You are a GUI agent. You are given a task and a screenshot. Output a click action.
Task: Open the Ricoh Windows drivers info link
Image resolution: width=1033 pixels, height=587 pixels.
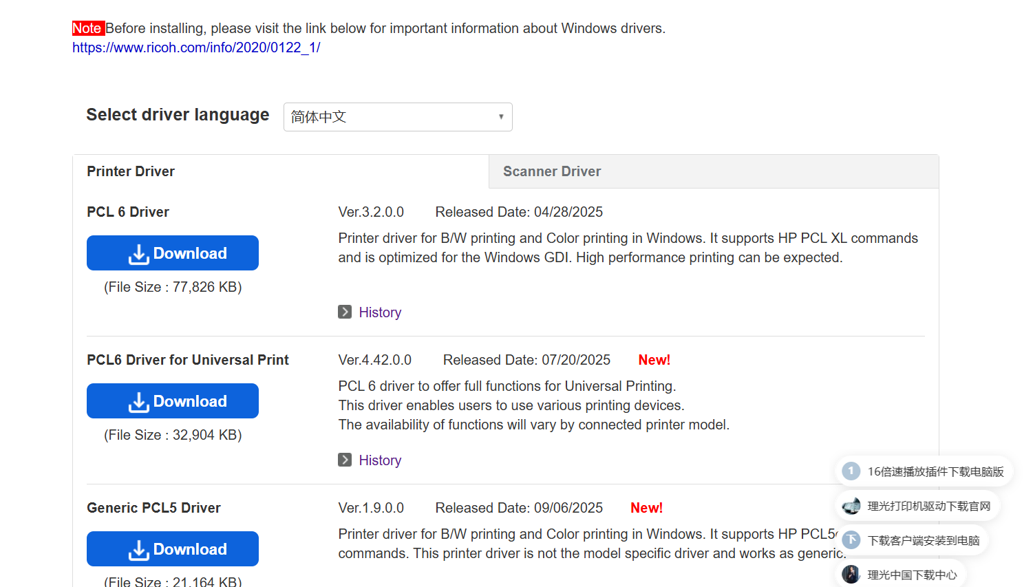tap(196, 47)
